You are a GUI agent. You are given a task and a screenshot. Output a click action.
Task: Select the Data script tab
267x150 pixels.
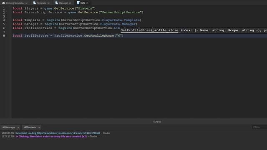tap(83, 3)
